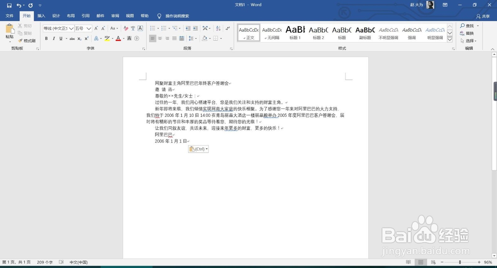Open the font size (五号) dropdown

89,28
